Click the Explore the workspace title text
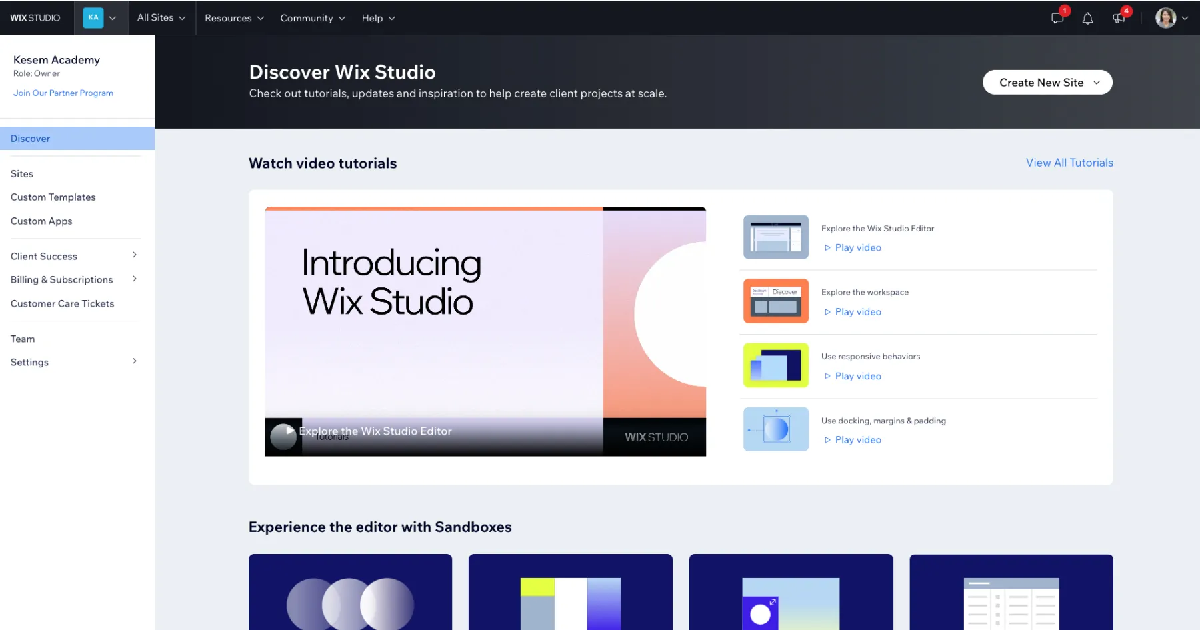The width and height of the screenshot is (1200, 630). 865,292
